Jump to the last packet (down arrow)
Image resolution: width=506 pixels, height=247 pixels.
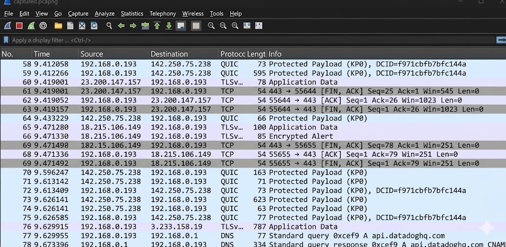tap(169, 26)
